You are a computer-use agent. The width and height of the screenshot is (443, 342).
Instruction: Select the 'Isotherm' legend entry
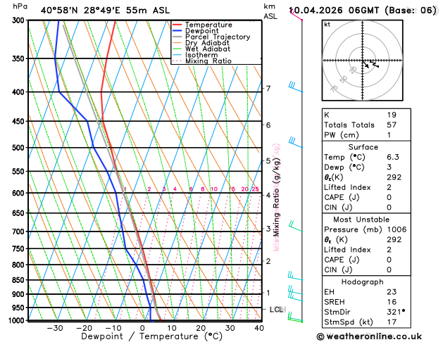tap(201, 55)
